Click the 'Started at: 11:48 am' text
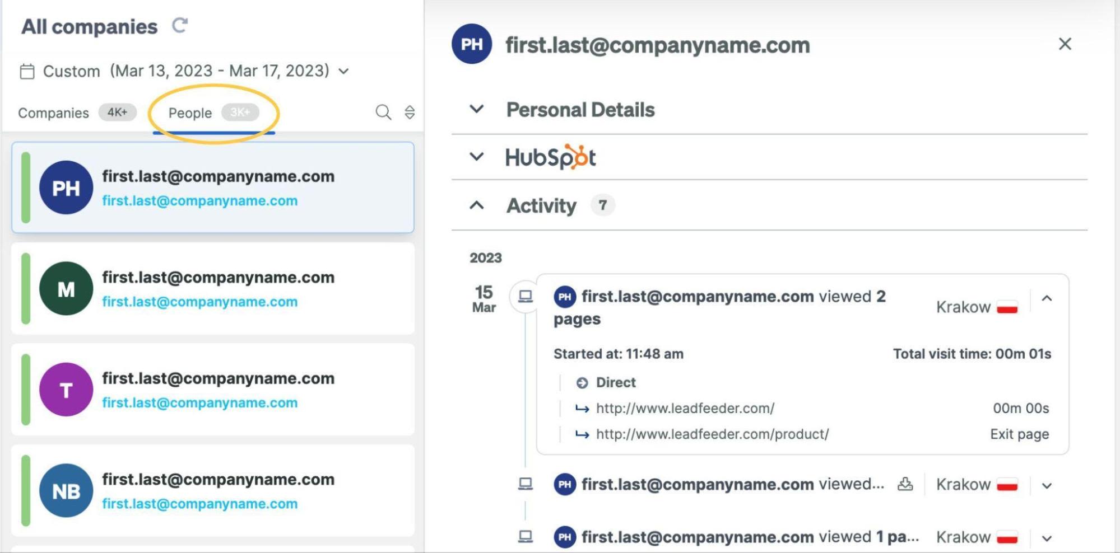Screen dimensions: 1120x553 619,354
